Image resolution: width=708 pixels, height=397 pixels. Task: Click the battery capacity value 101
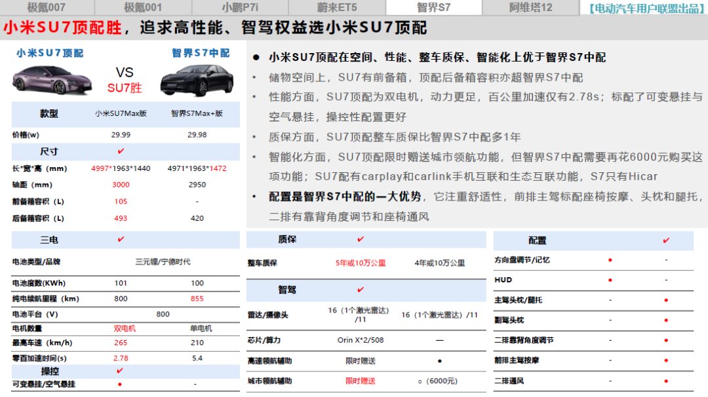[121, 283]
